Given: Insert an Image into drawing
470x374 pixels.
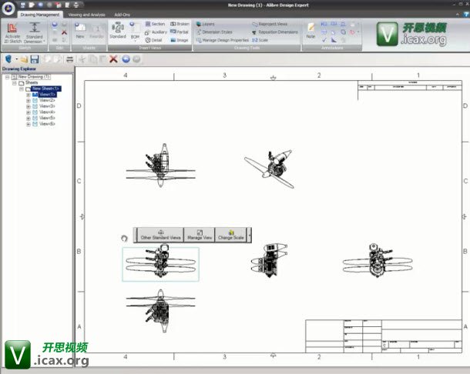Looking at the screenshot, I should coord(180,40).
